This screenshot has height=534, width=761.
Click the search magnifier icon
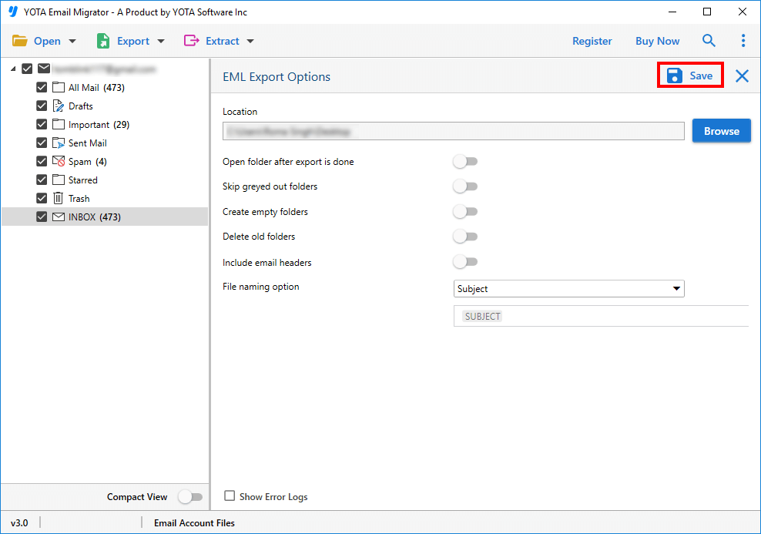coord(709,41)
